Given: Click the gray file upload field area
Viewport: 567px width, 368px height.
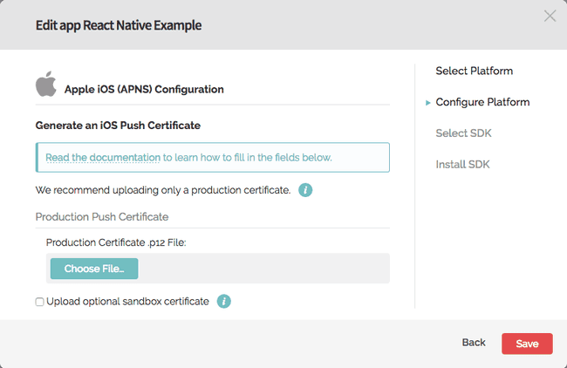Looking at the screenshot, I should pyautogui.click(x=263, y=269).
